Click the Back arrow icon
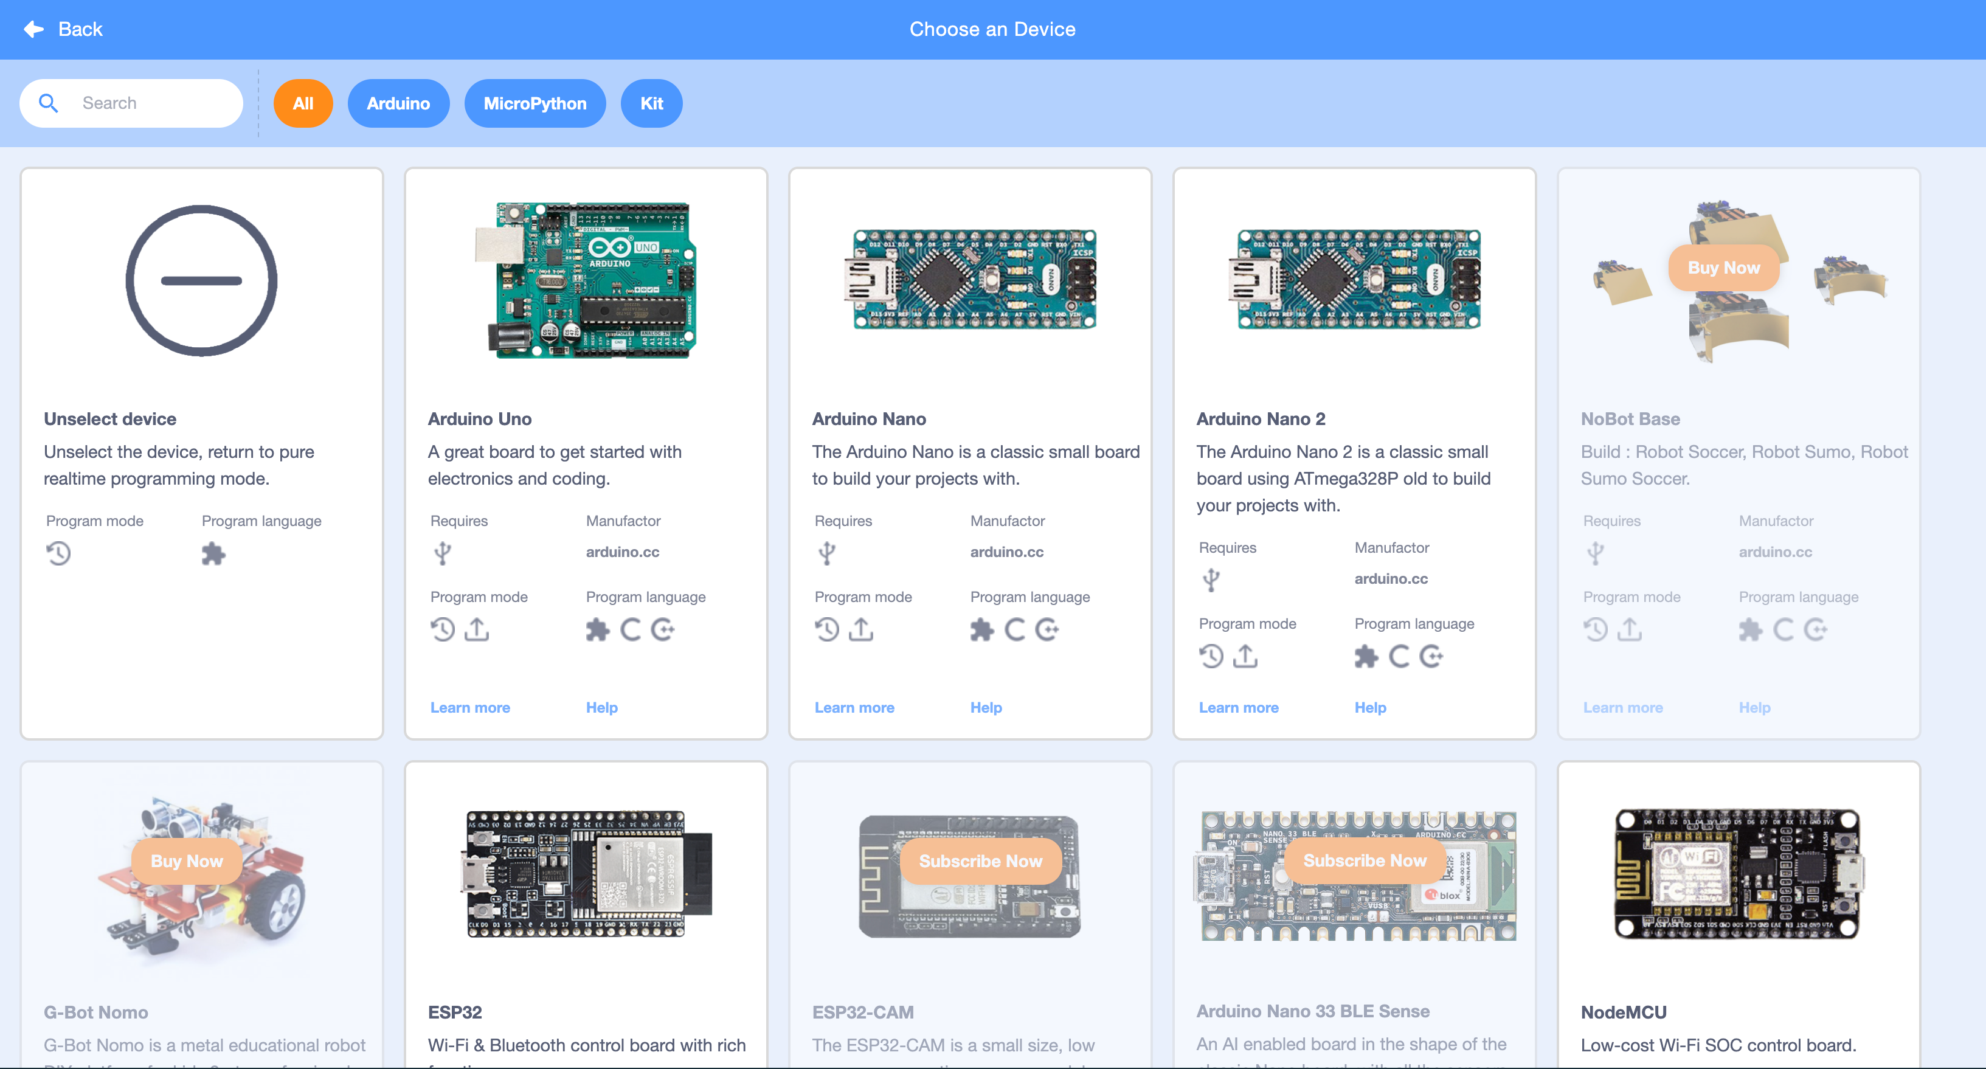 click(x=34, y=29)
